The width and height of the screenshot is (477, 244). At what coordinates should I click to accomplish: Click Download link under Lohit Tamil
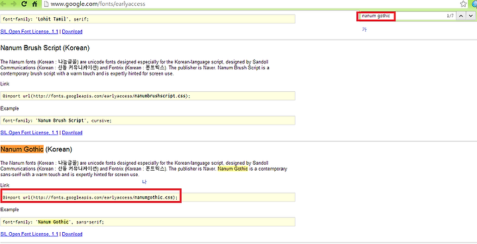point(72,32)
